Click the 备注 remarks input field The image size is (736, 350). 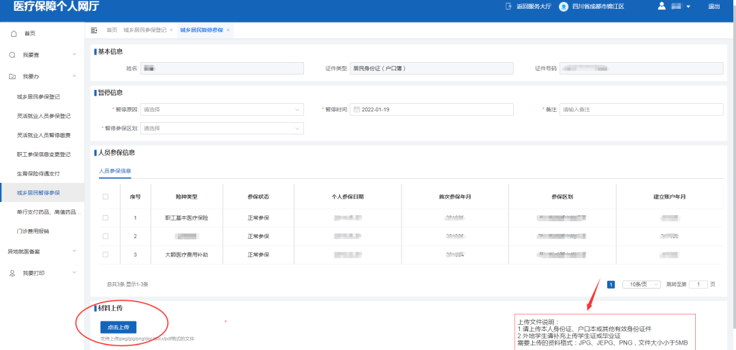[641, 109]
